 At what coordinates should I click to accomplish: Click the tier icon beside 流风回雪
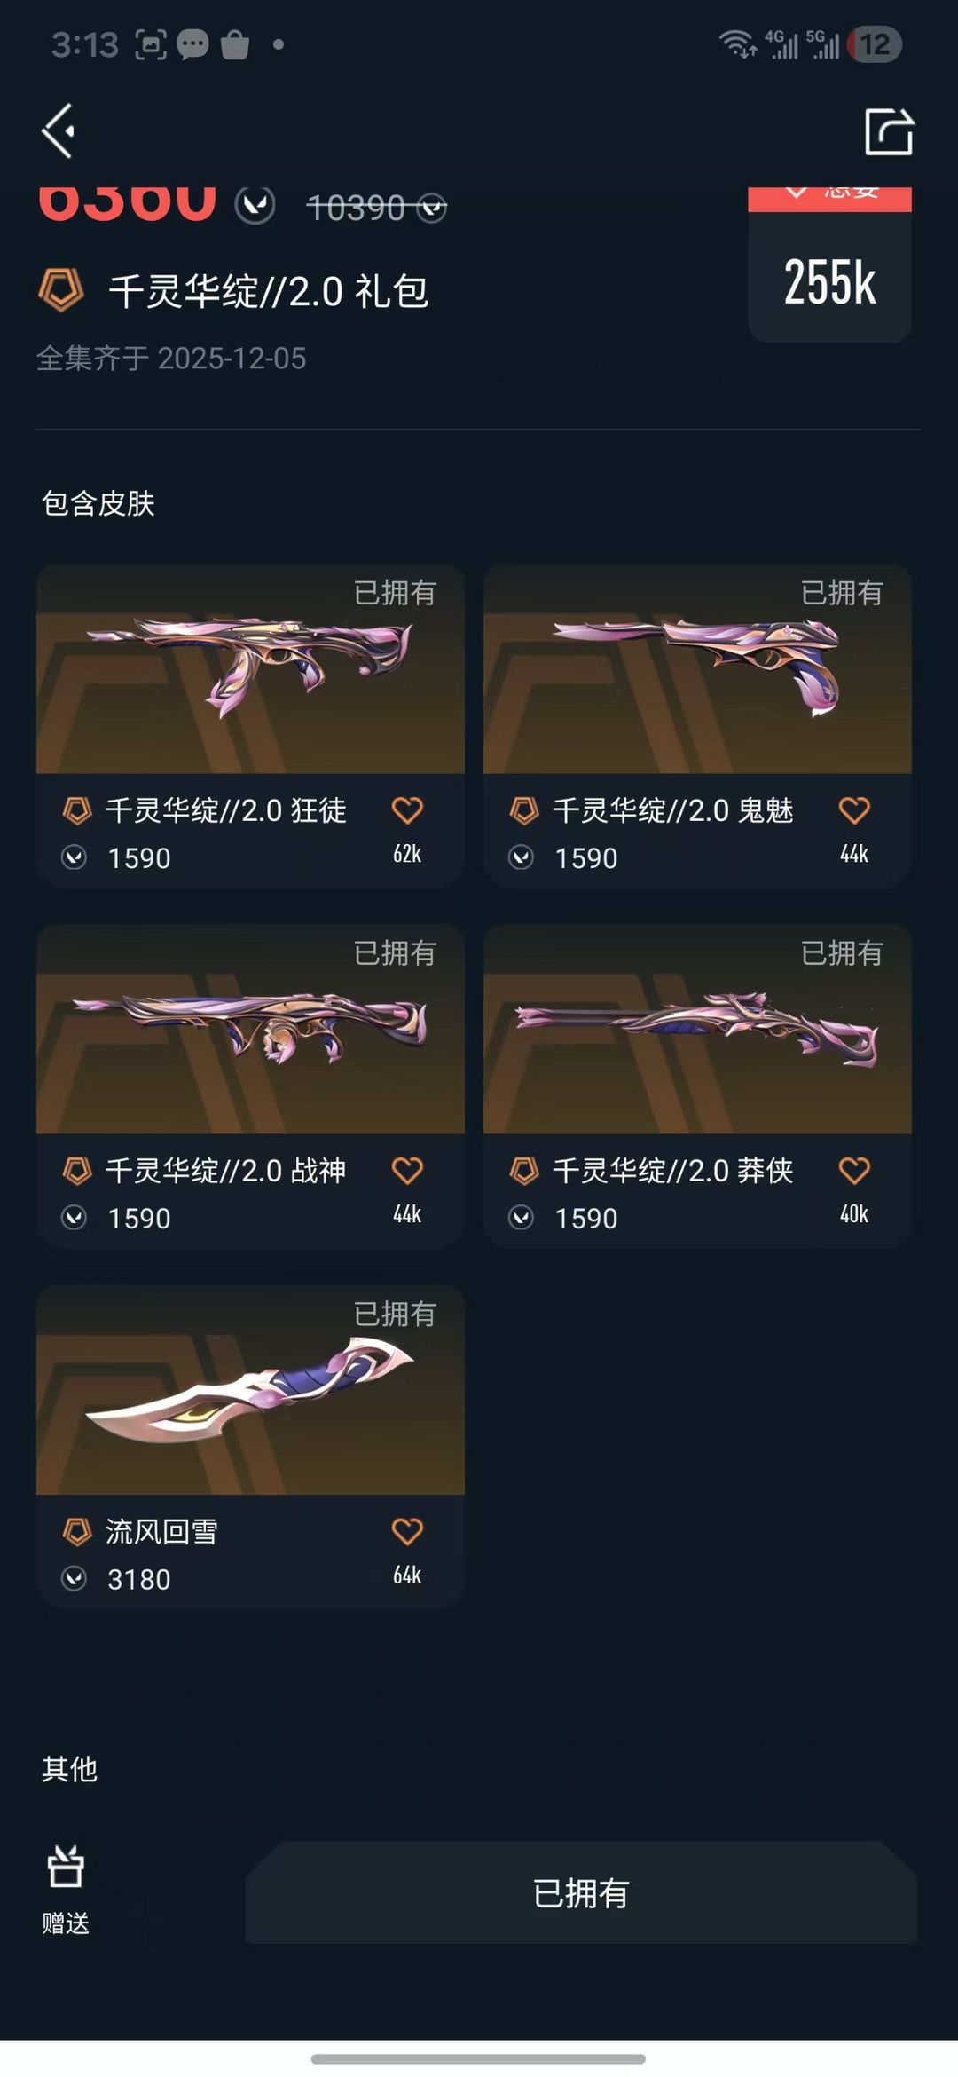tap(77, 1531)
